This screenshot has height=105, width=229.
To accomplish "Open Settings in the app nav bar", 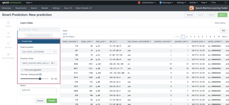I will coord(56,8).
